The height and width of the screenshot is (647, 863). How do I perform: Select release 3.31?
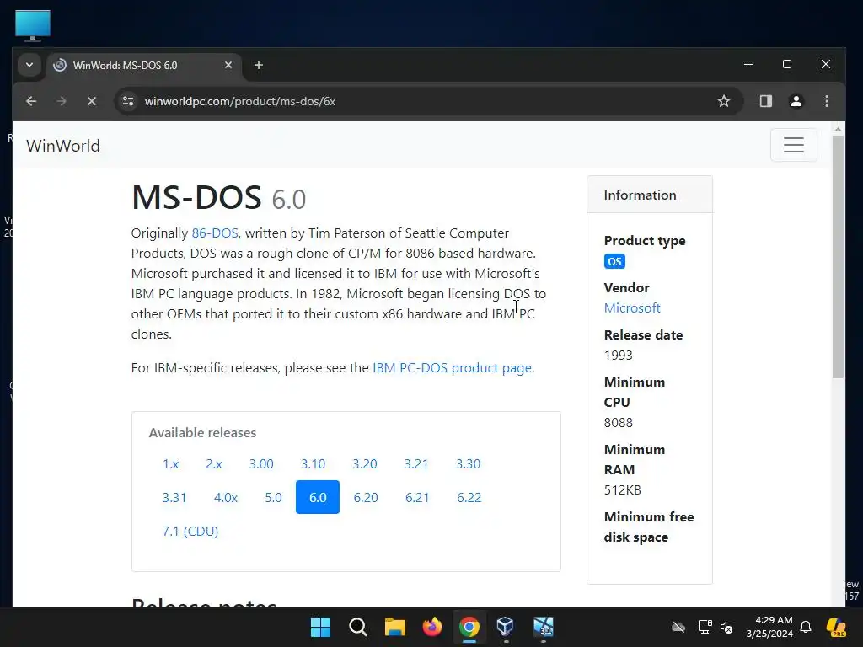(x=174, y=497)
